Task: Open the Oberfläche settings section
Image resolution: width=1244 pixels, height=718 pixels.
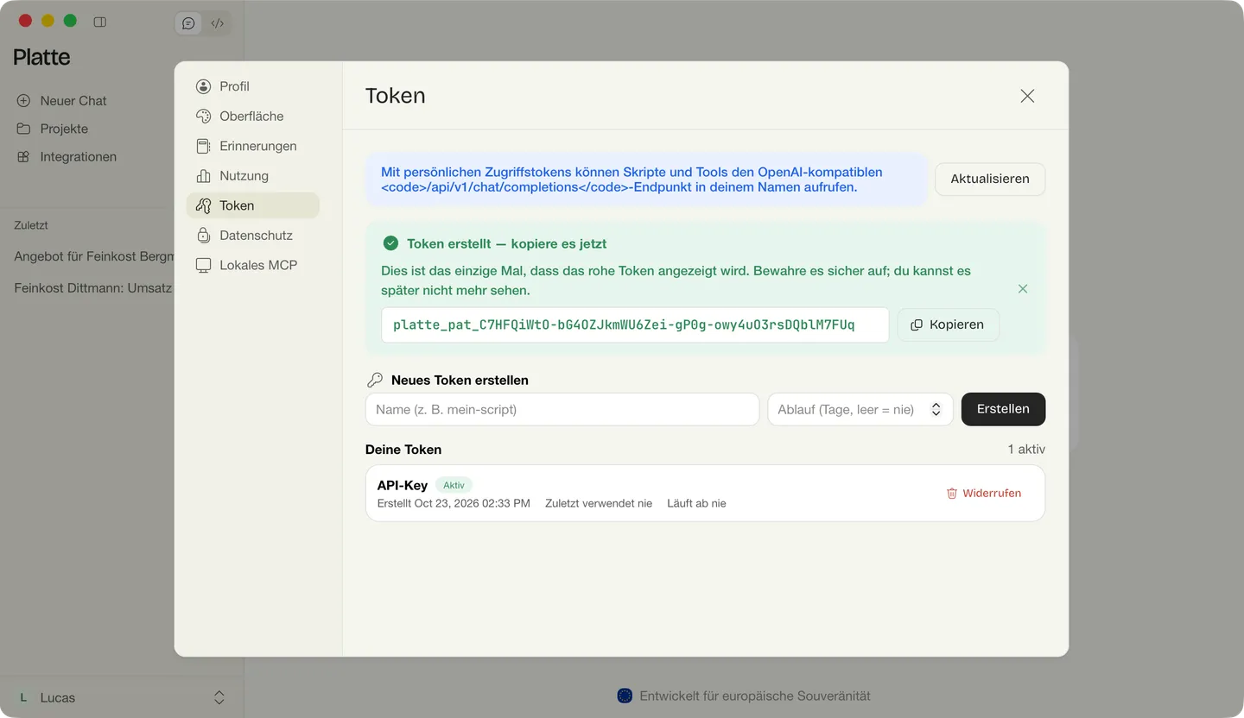Action: click(x=253, y=116)
